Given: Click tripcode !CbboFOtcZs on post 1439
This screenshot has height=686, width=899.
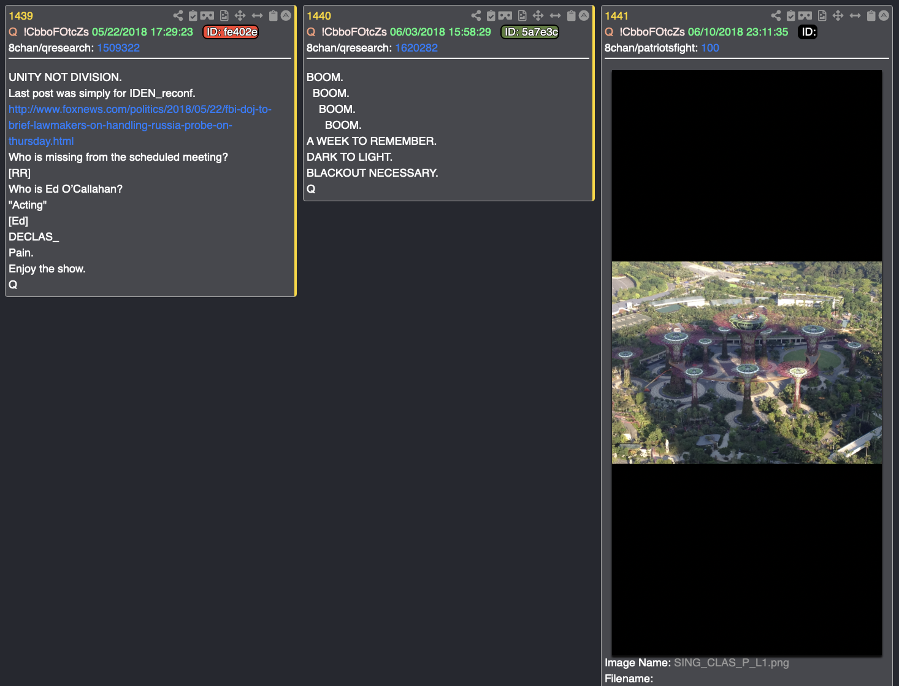Looking at the screenshot, I should 56,32.
